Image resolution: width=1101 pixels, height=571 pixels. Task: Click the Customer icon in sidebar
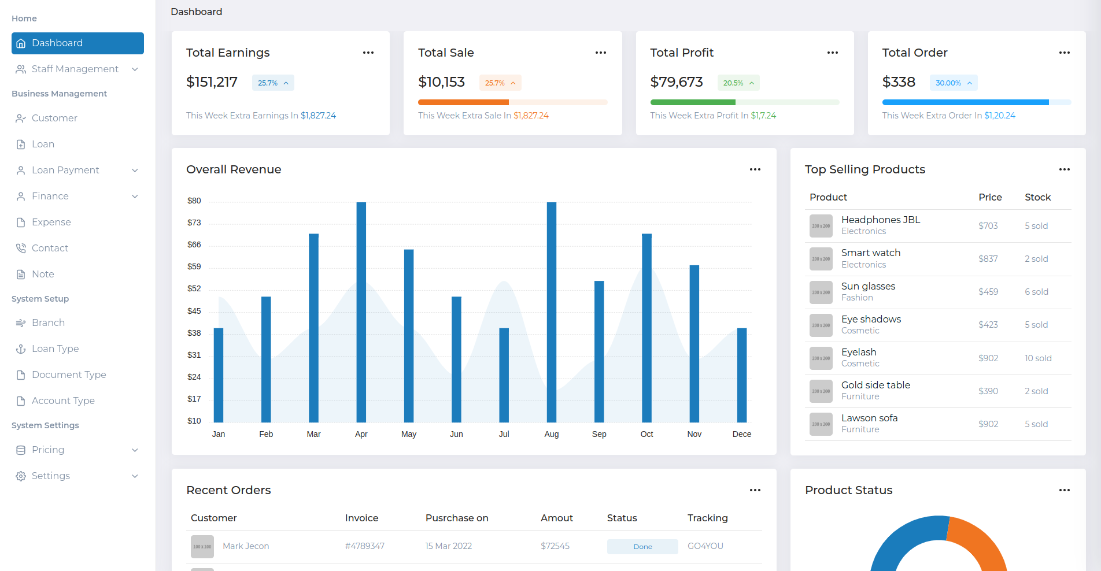(x=21, y=118)
